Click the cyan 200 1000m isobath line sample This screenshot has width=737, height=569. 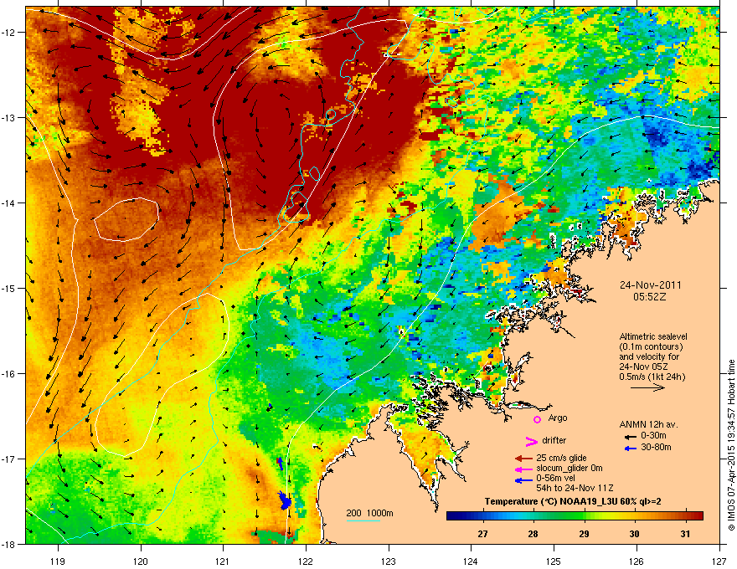click(x=363, y=520)
